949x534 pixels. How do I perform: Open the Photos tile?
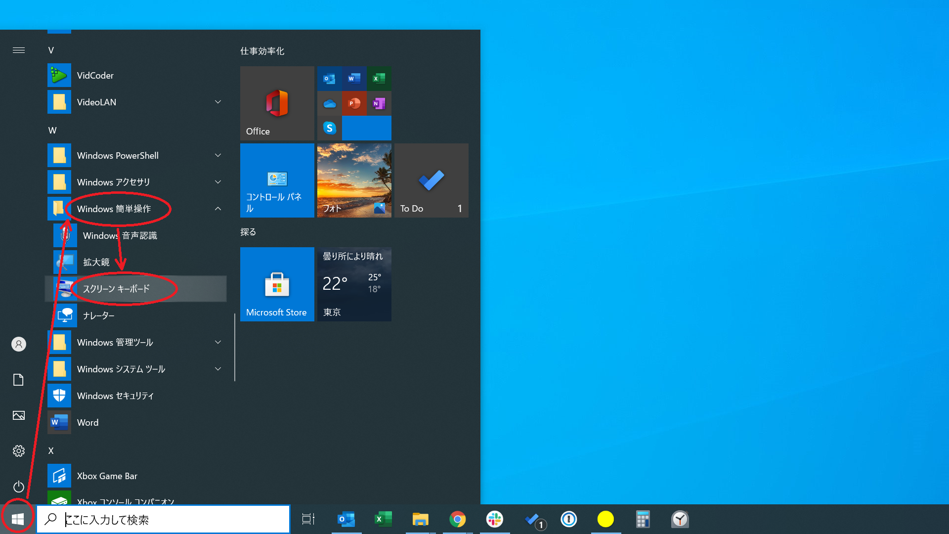[x=354, y=180]
